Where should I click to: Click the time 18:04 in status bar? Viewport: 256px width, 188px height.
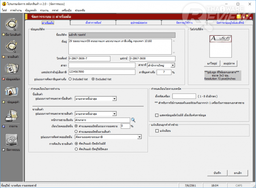[x=215, y=186]
